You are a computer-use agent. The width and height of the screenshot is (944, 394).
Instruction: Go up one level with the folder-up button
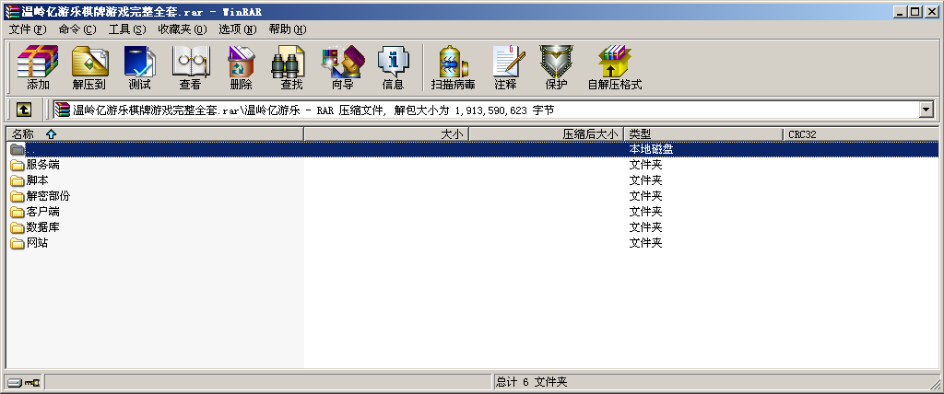click(x=23, y=110)
